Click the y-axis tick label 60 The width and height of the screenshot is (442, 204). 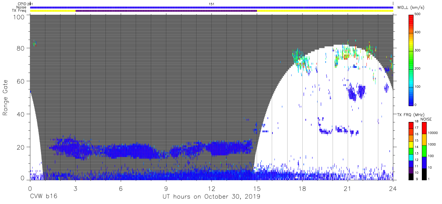coord(21,81)
